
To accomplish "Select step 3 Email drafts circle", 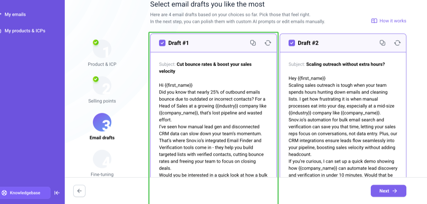I will (x=102, y=122).
